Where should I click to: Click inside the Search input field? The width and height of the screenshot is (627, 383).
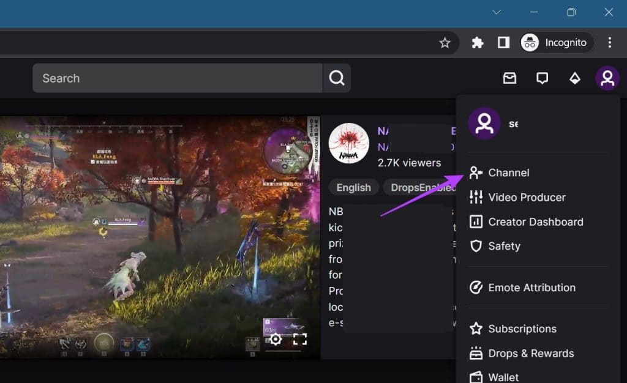point(178,78)
